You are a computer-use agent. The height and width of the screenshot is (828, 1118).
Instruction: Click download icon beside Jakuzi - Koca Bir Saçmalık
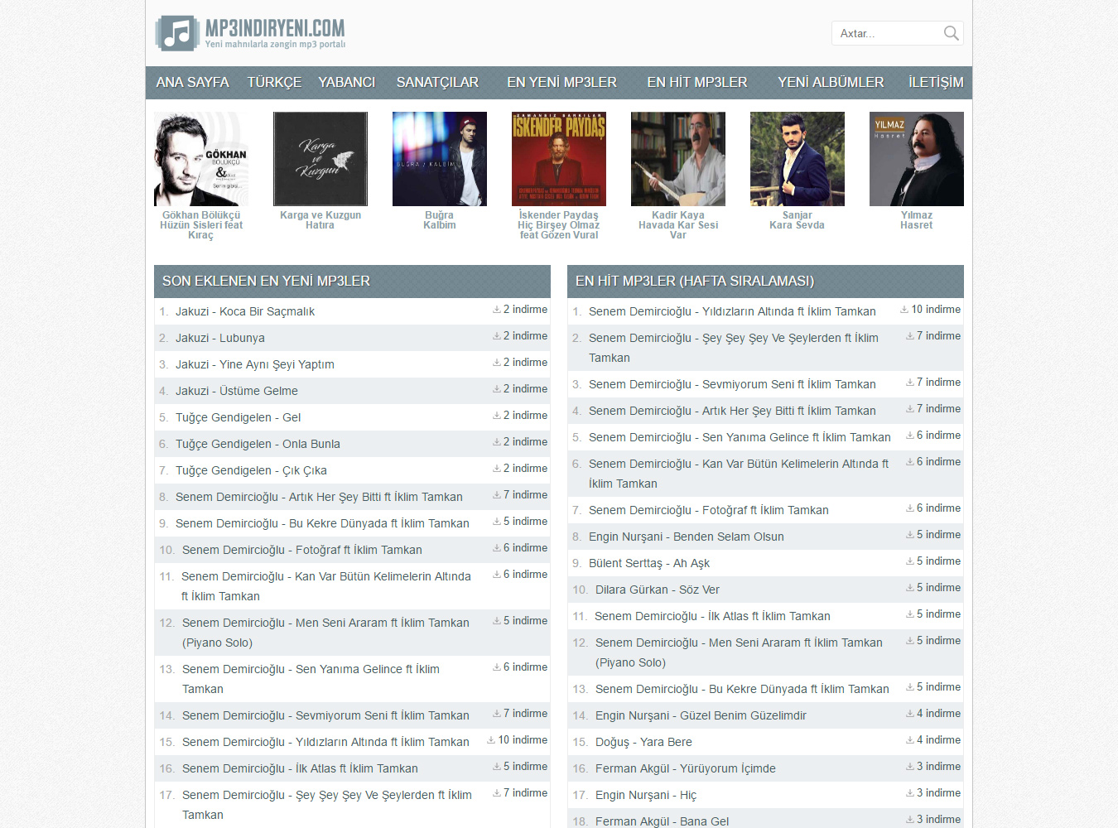(497, 310)
